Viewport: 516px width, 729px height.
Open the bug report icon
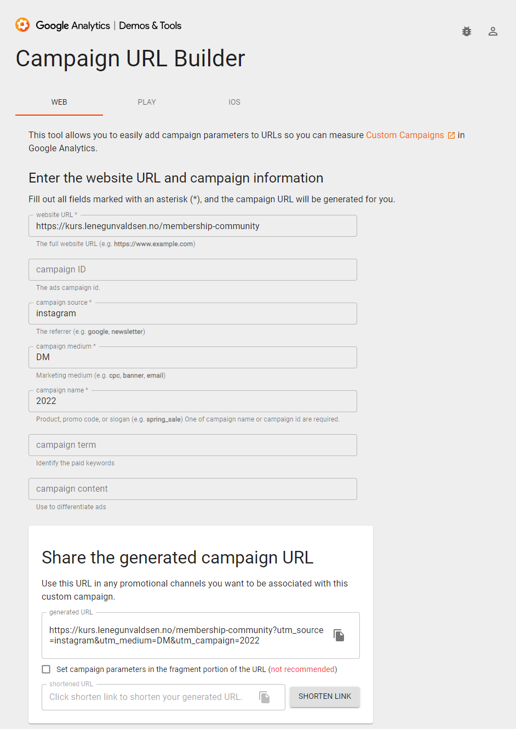pos(467,31)
